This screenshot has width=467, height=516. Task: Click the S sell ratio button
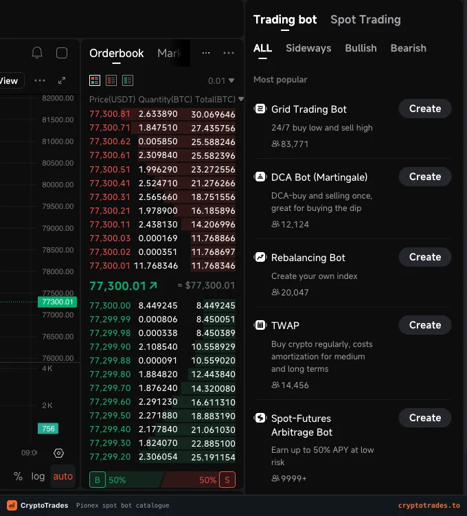[227, 480]
